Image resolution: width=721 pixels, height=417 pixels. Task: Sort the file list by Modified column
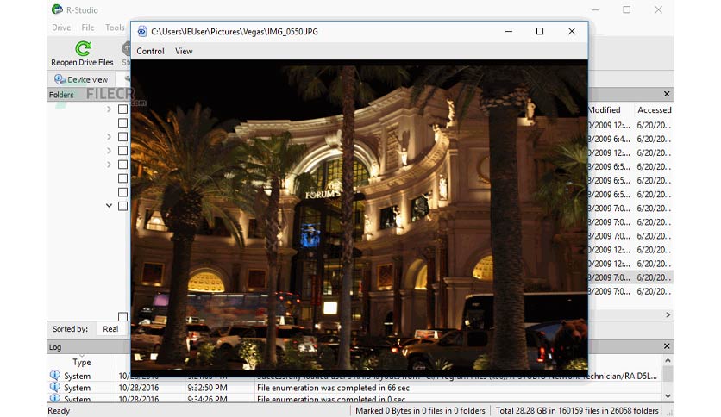[x=605, y=109]
